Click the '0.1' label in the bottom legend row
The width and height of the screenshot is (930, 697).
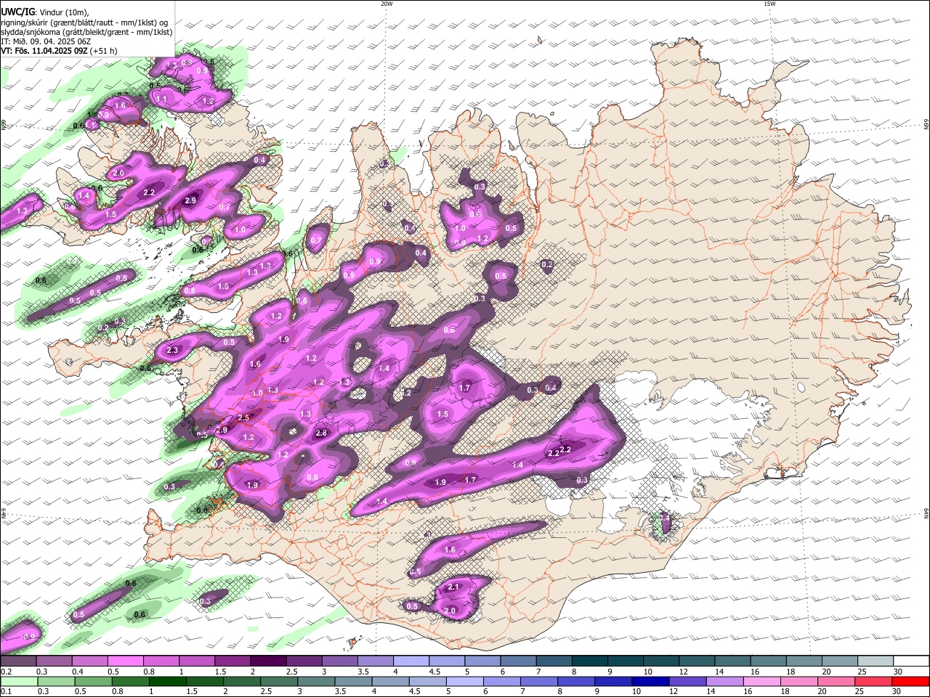(5, 692)
